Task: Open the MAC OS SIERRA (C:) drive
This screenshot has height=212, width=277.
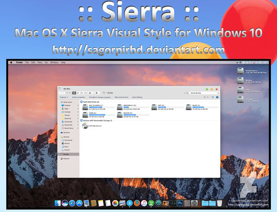Action: coord(85,106)
